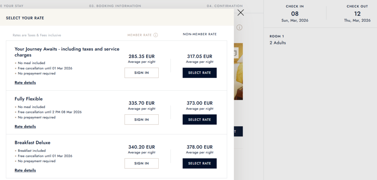Sign in for Your Journey Awaits member rate
377x180 pixels.
[x=142, y=73]
